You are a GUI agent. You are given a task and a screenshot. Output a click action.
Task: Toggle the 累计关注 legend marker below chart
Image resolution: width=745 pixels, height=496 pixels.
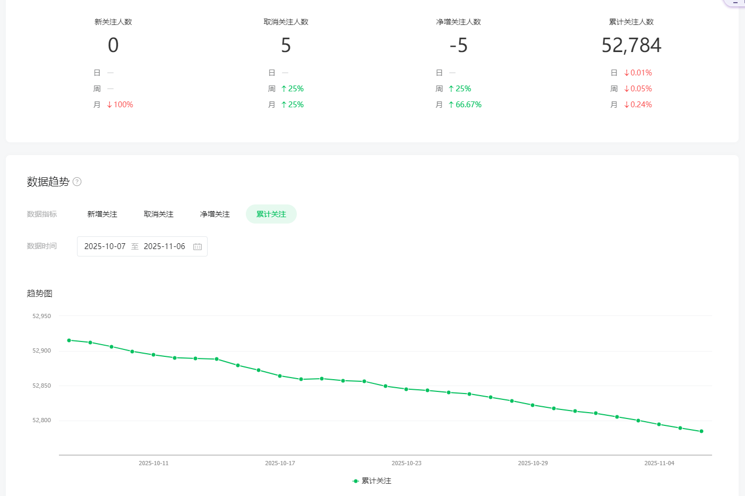[x=356, y=481]
